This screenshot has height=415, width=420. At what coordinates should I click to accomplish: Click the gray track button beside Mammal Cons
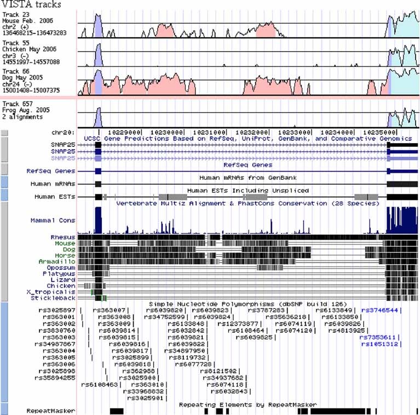click(x=4, y=252)
